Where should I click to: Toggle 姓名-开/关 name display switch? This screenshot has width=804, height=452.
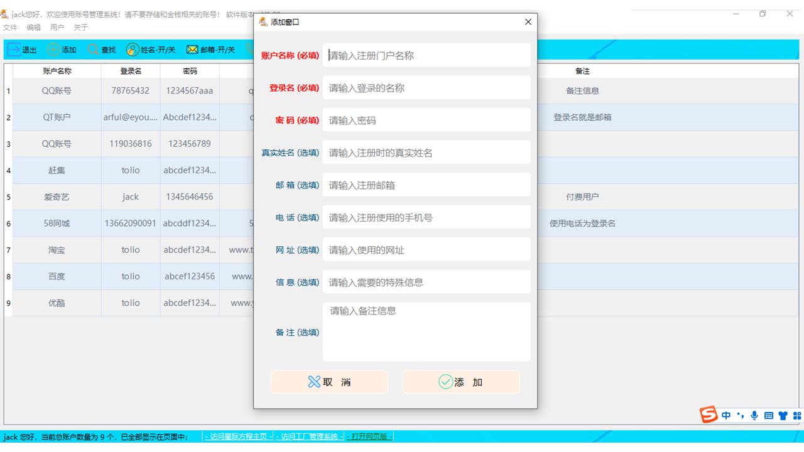(151, 50)
